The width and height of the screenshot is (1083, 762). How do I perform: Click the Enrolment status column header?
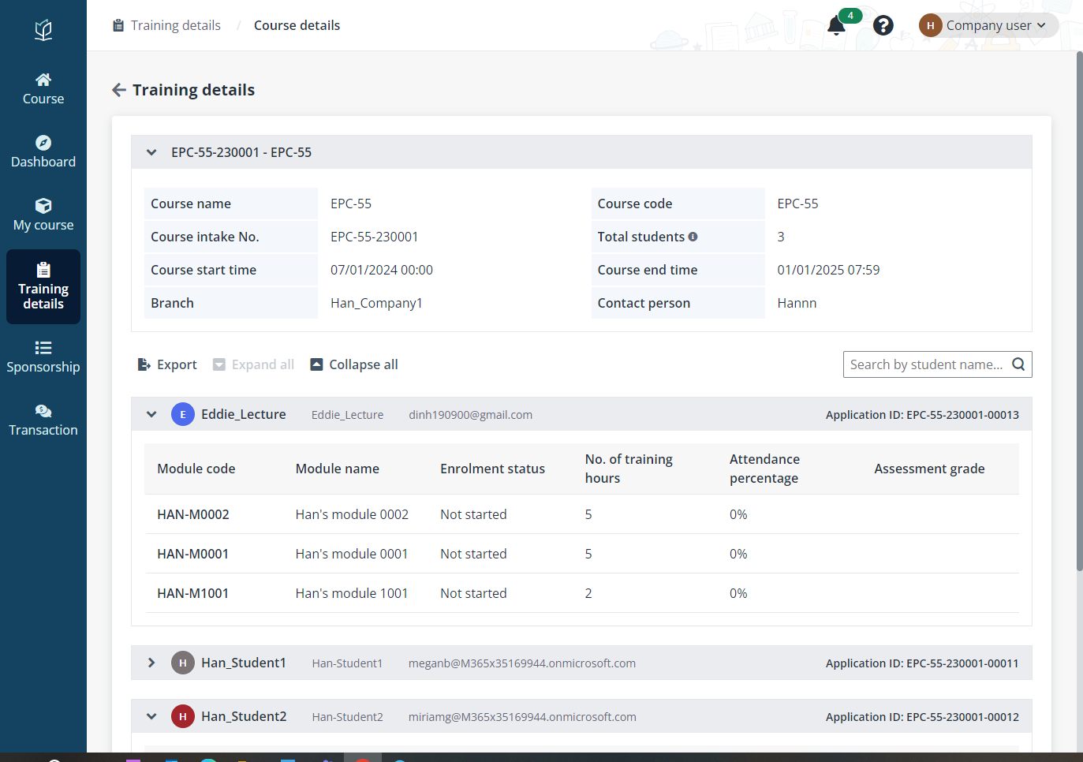pyautogui.click(x=493, y=469)
